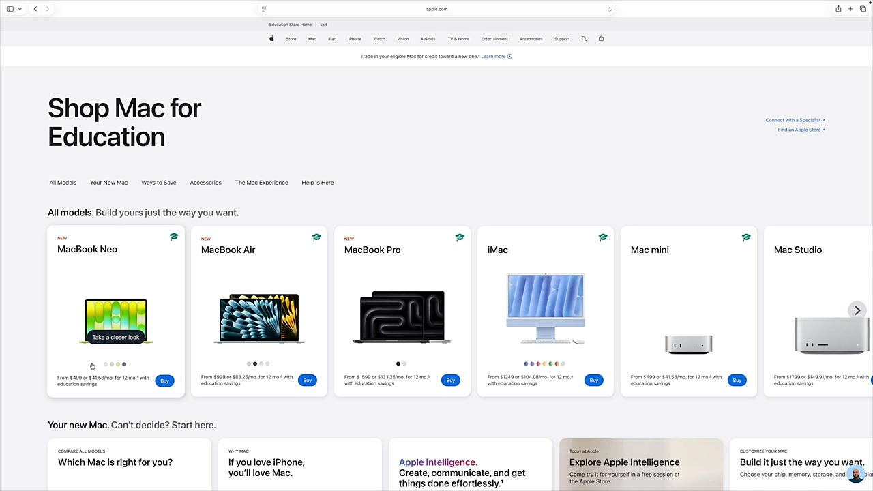Viewport: 873px width, 491px height.
Task: Toggle the Safari sidebar
Action: pyautogui.click(x=10, y=9)
